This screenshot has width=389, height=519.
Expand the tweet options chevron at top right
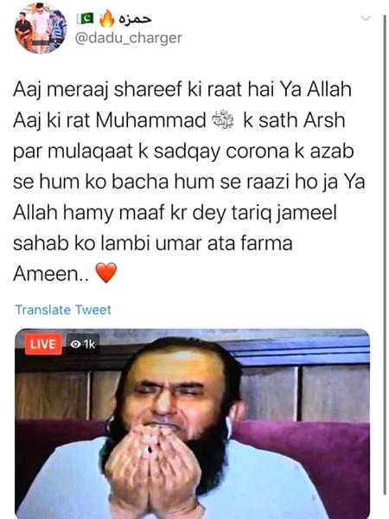click(366, 18)
